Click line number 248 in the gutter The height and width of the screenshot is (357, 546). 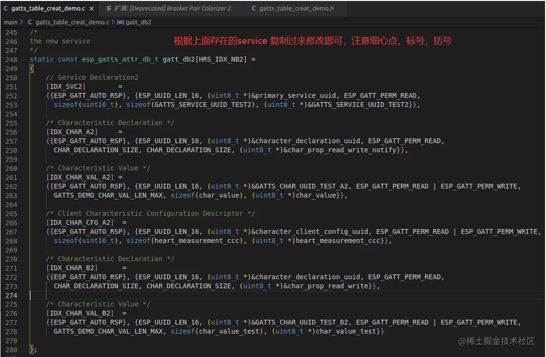(x=11, y=60)
